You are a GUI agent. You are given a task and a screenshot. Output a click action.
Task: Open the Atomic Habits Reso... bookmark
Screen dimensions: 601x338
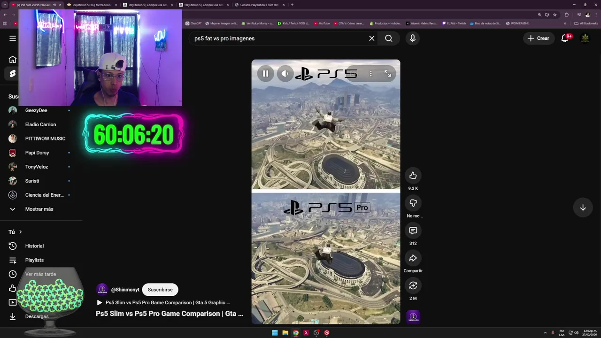[421, 23]
